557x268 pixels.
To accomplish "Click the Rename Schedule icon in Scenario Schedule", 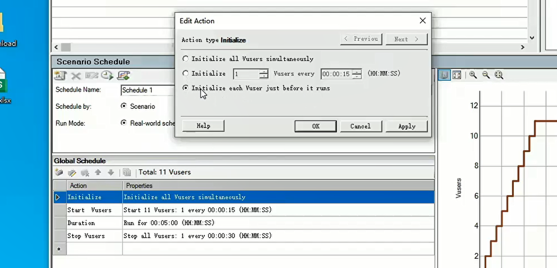I will [x=91, y=76].
